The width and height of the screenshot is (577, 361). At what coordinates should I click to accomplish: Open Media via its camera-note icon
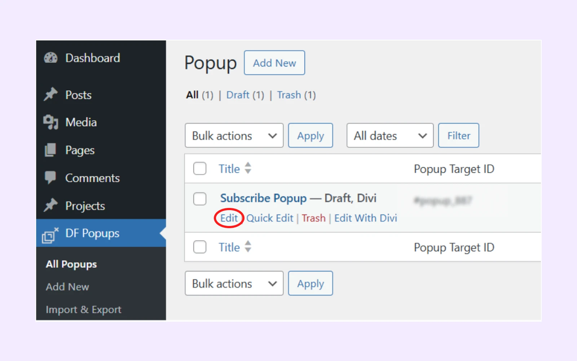(51, 122)
